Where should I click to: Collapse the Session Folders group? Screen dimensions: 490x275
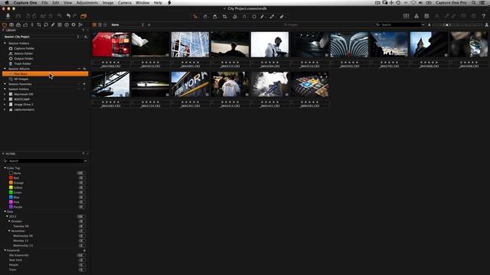(5, 43)
